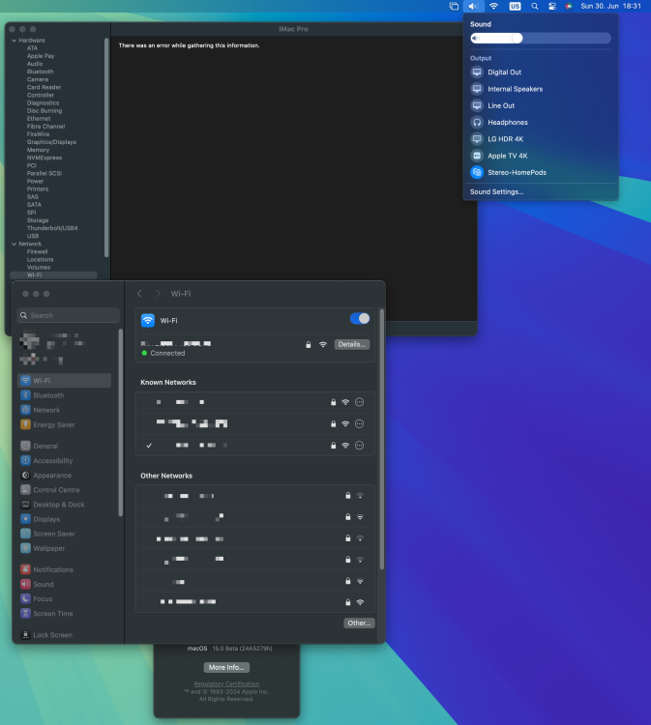Image resolution: width=651 pixels, height=725 pixels.
Task: Select Graphics/Displays in System Information
Action: [x=51, y=142]
